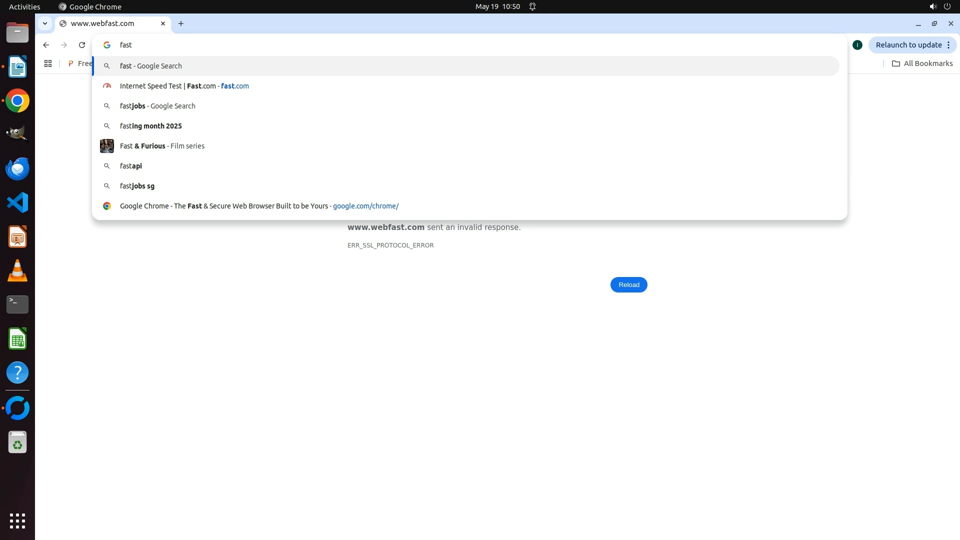Open the apps grid in the bookmarks bar
Screen dimensions: 960x540
[48, 63]
